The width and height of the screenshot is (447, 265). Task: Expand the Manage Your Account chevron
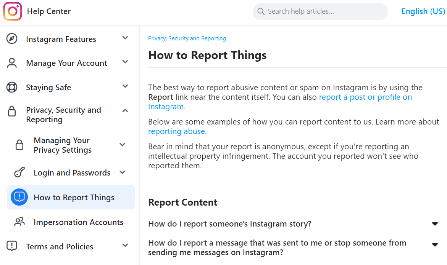125,62
